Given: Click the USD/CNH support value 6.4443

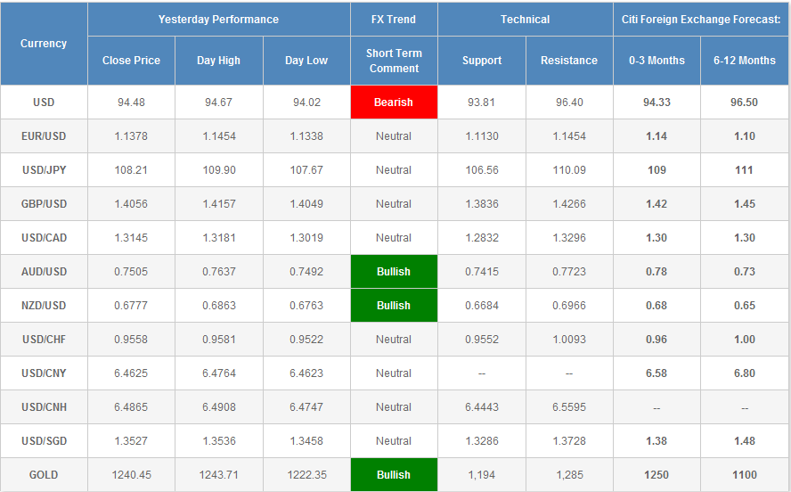Looking at the screenshot, I should tap(481, 407).
